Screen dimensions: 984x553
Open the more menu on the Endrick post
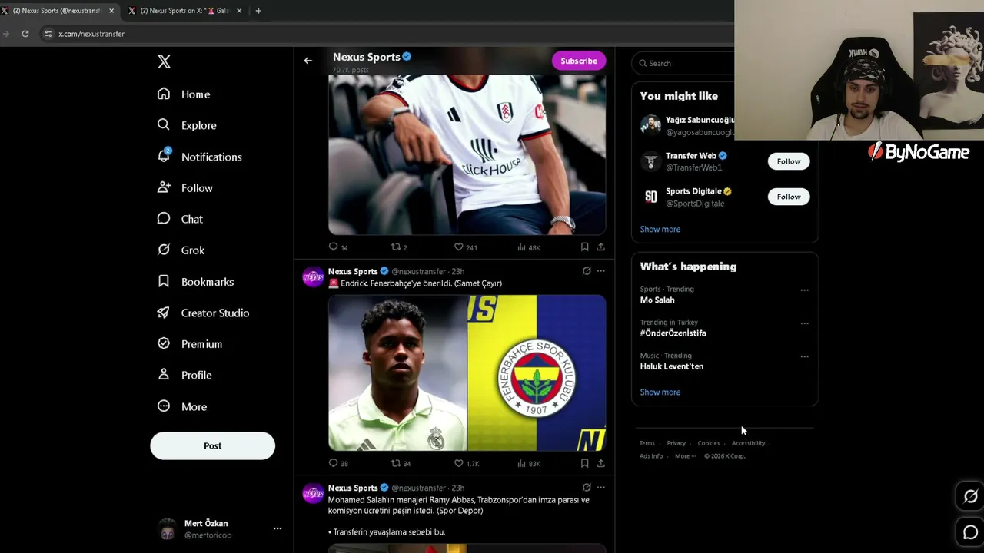pos(601,271)
